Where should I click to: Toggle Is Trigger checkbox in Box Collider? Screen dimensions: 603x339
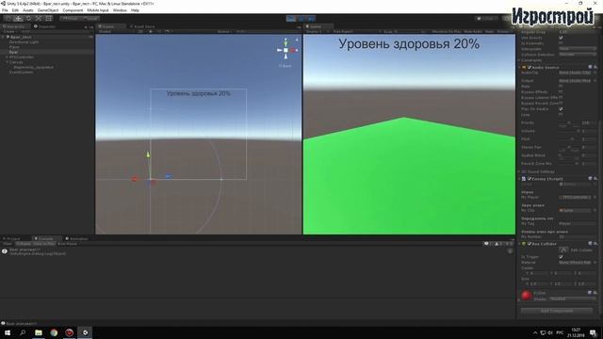561,257
